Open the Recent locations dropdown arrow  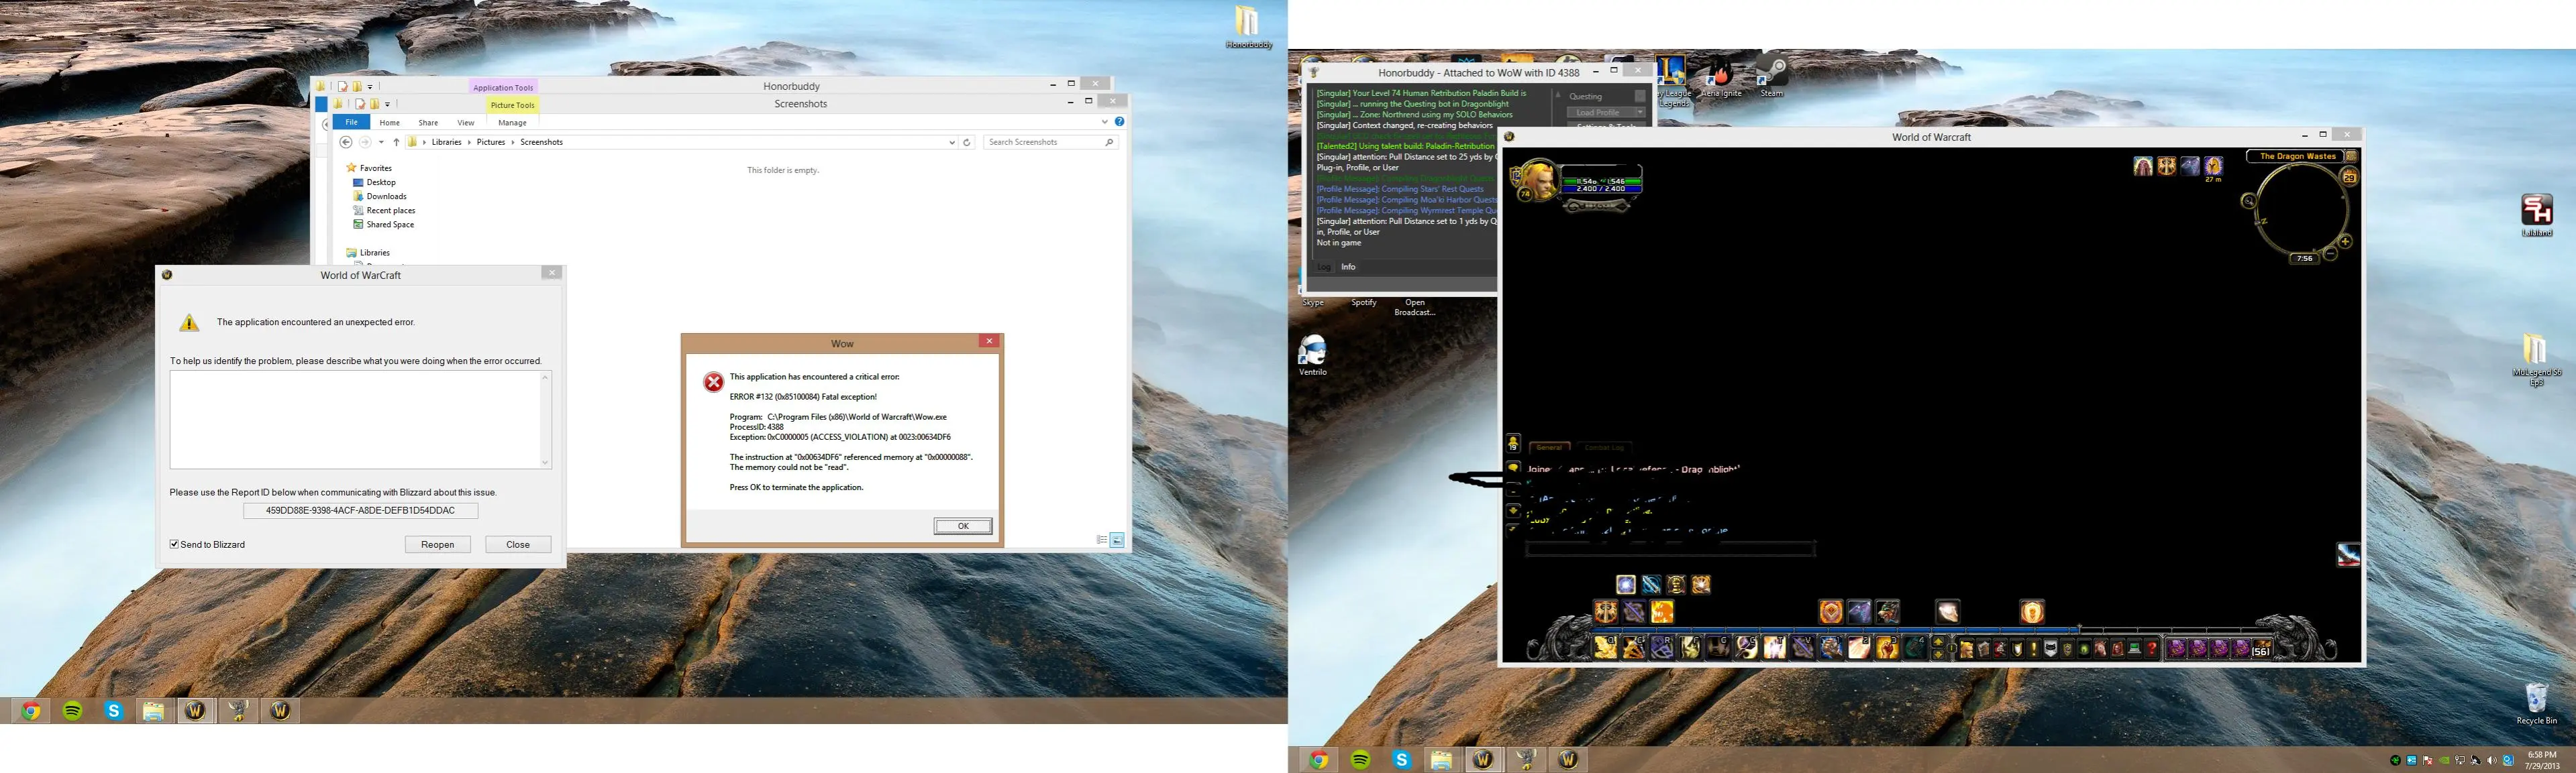pos(381,143)
